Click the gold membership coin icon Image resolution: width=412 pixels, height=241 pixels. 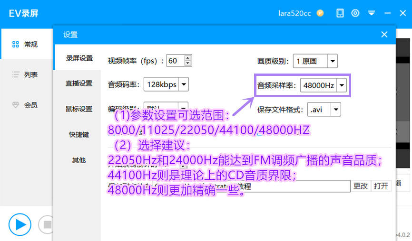click(320, 13)
